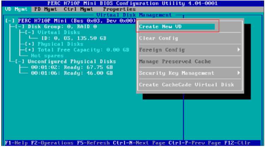Expand the Physical Disks node
The width and height of the screenshot is (265, 148).
coord(29,44)
